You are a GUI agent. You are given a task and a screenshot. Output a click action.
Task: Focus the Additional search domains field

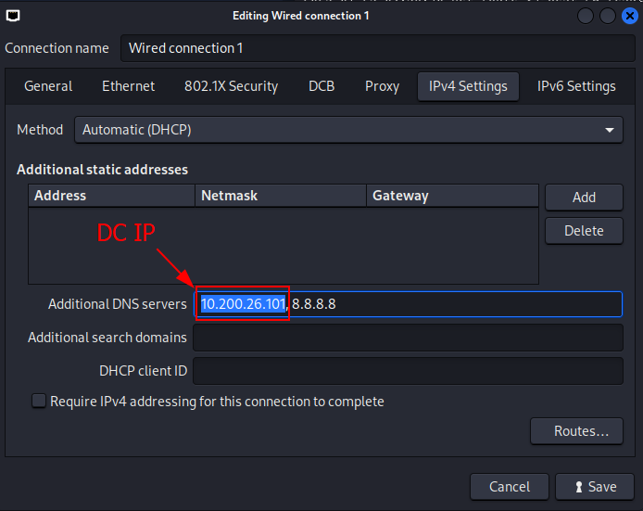click(x=408, y=338)
